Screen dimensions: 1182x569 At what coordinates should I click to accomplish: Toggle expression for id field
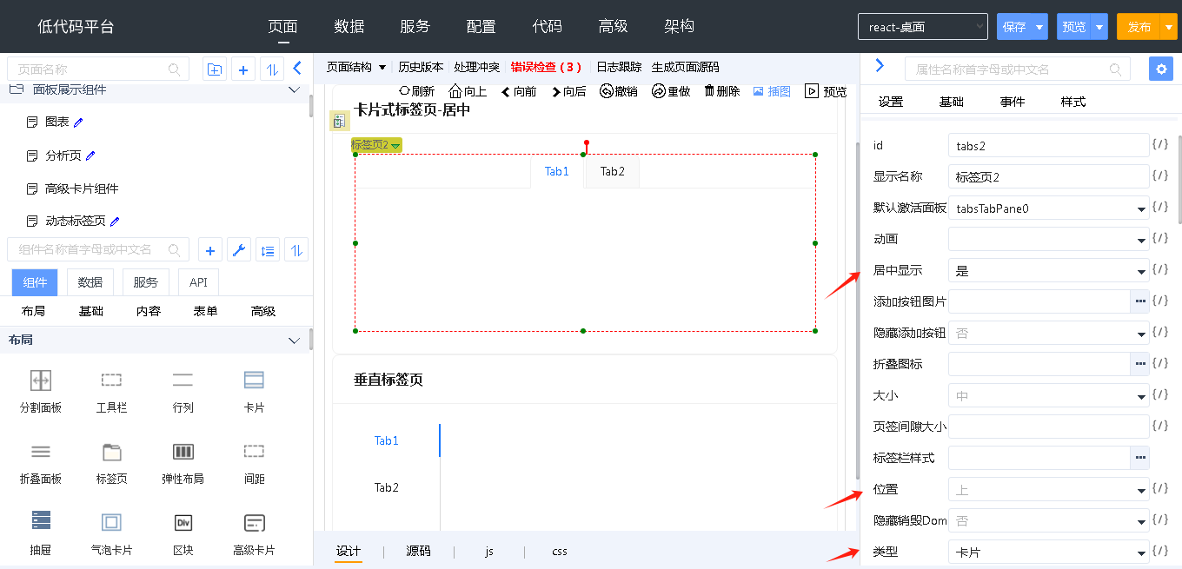1159,145
